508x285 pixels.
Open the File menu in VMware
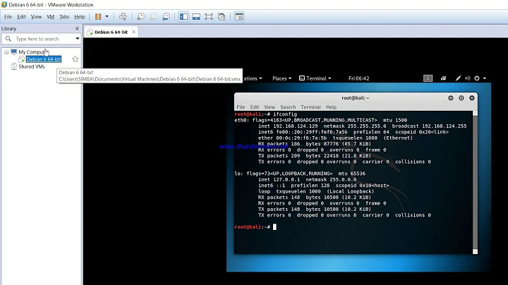[8, 17]
